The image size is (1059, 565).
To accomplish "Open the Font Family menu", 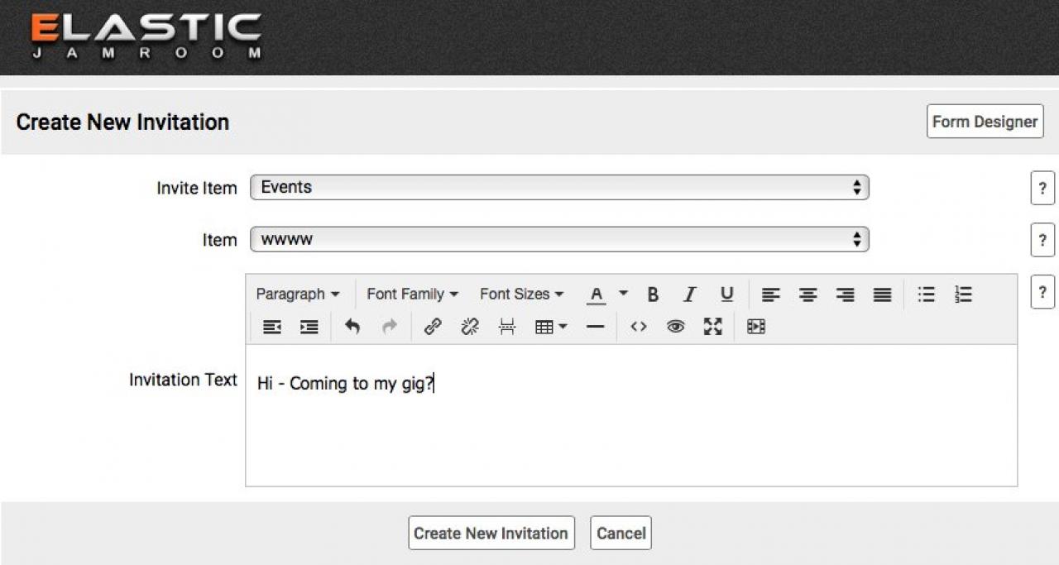I will pos(412,294).
